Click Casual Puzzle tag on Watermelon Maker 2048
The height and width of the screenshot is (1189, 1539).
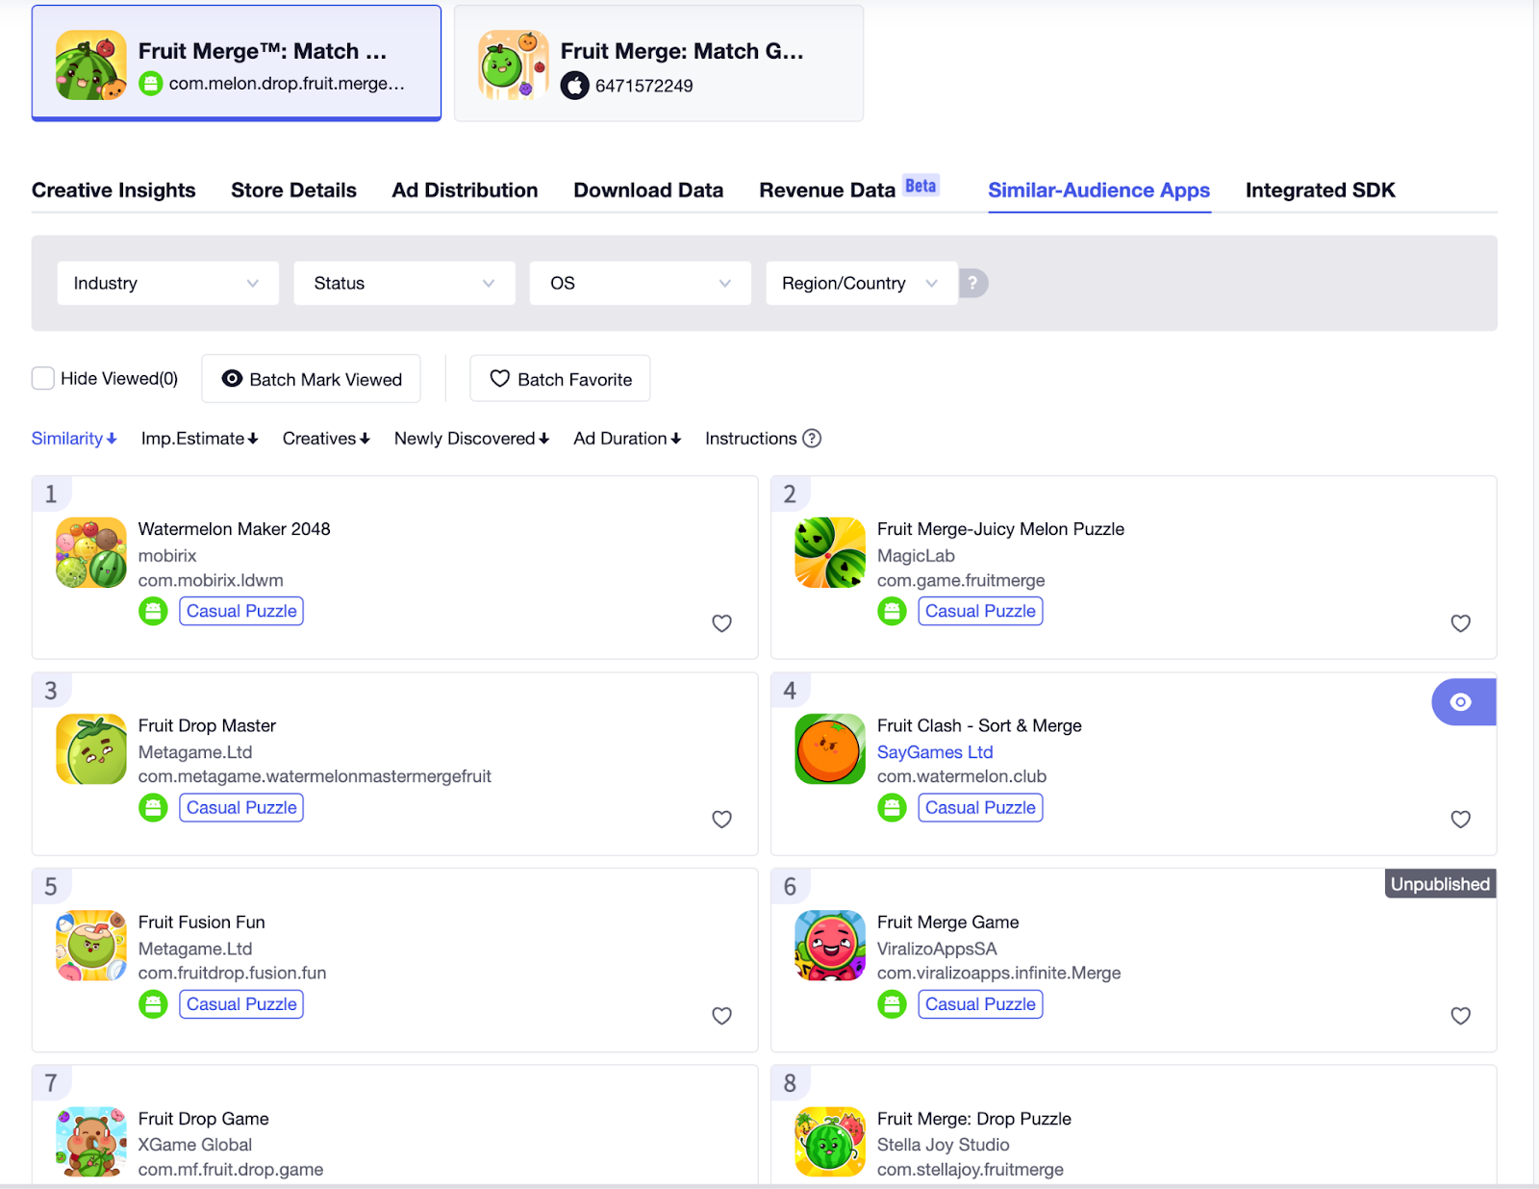click(241, 611)
